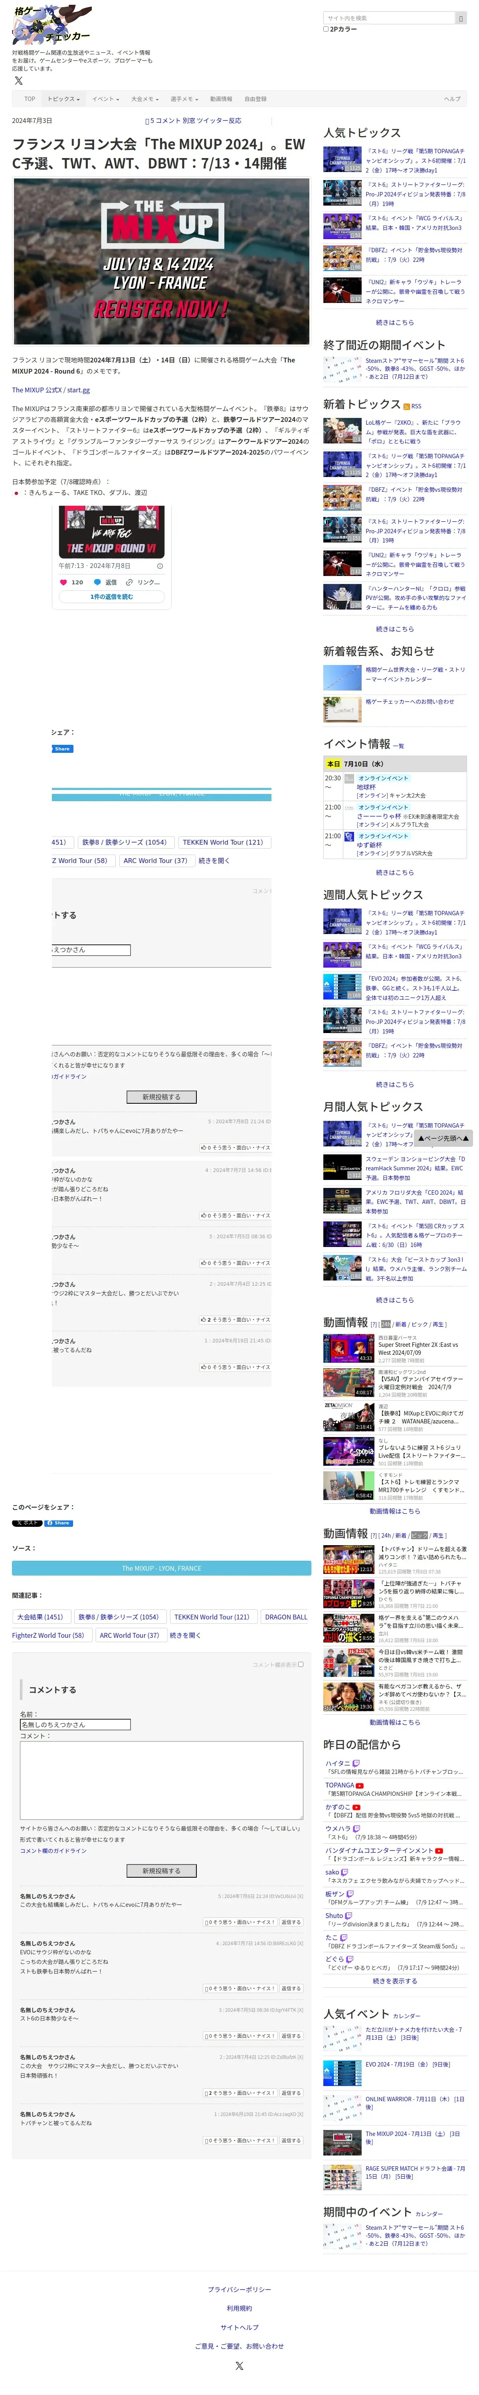
Task: Upvote comment 4 そう思う button
Action: [240, 1989]
